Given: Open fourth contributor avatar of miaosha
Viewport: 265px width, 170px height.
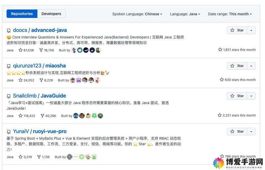Looking at the screenshot, I should click(x=91, y=80).
